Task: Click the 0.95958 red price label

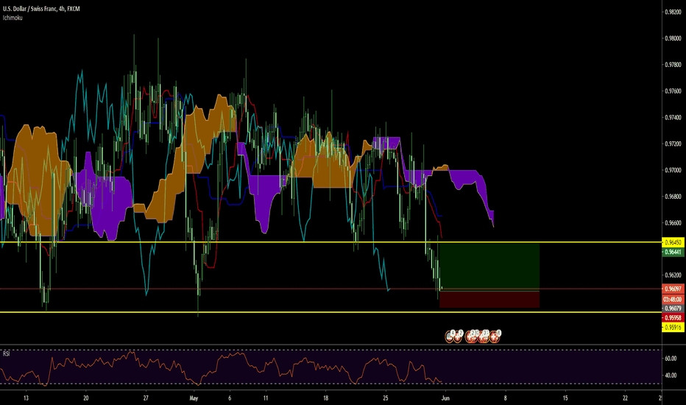Action: (673, 318)
